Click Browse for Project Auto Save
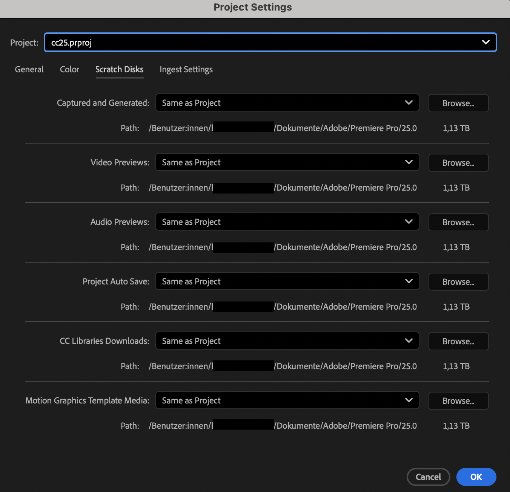This screenshot has width=510, height=492. pyautogui.click(x=458, y=282)
